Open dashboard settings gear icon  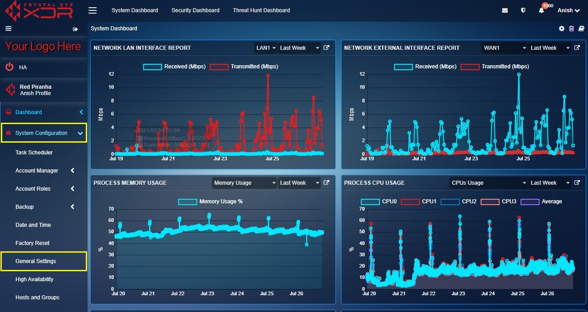click(x=562, y=29)
